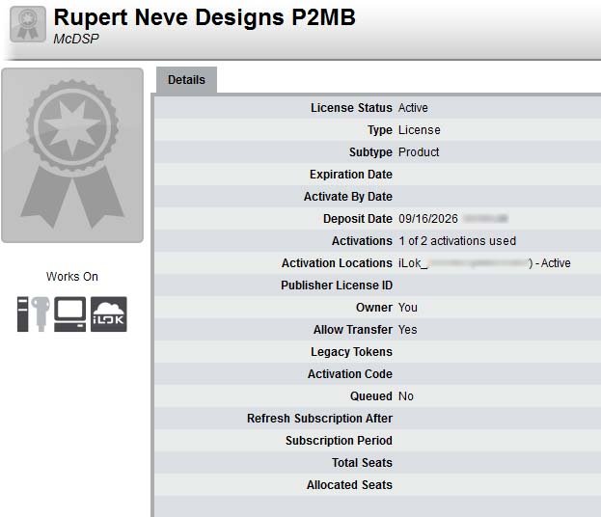The height and width of the screenshot is (517, 601).
Task: Click the Rupert Neve Designs P2MB title
Action: coord(205,17)
